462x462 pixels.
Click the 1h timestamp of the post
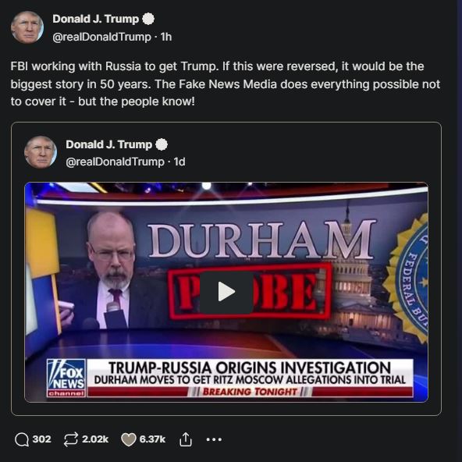pos(166,37)
